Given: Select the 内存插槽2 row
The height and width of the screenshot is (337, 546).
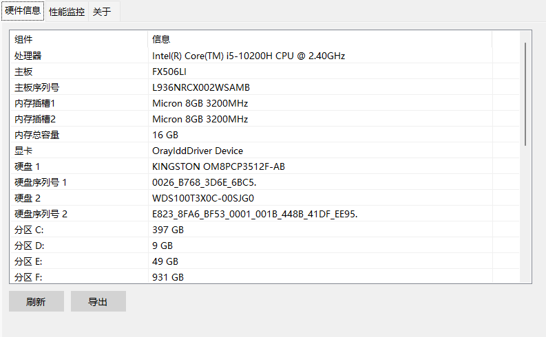Looking at the screenshot, I should click(x=264, y=119).
